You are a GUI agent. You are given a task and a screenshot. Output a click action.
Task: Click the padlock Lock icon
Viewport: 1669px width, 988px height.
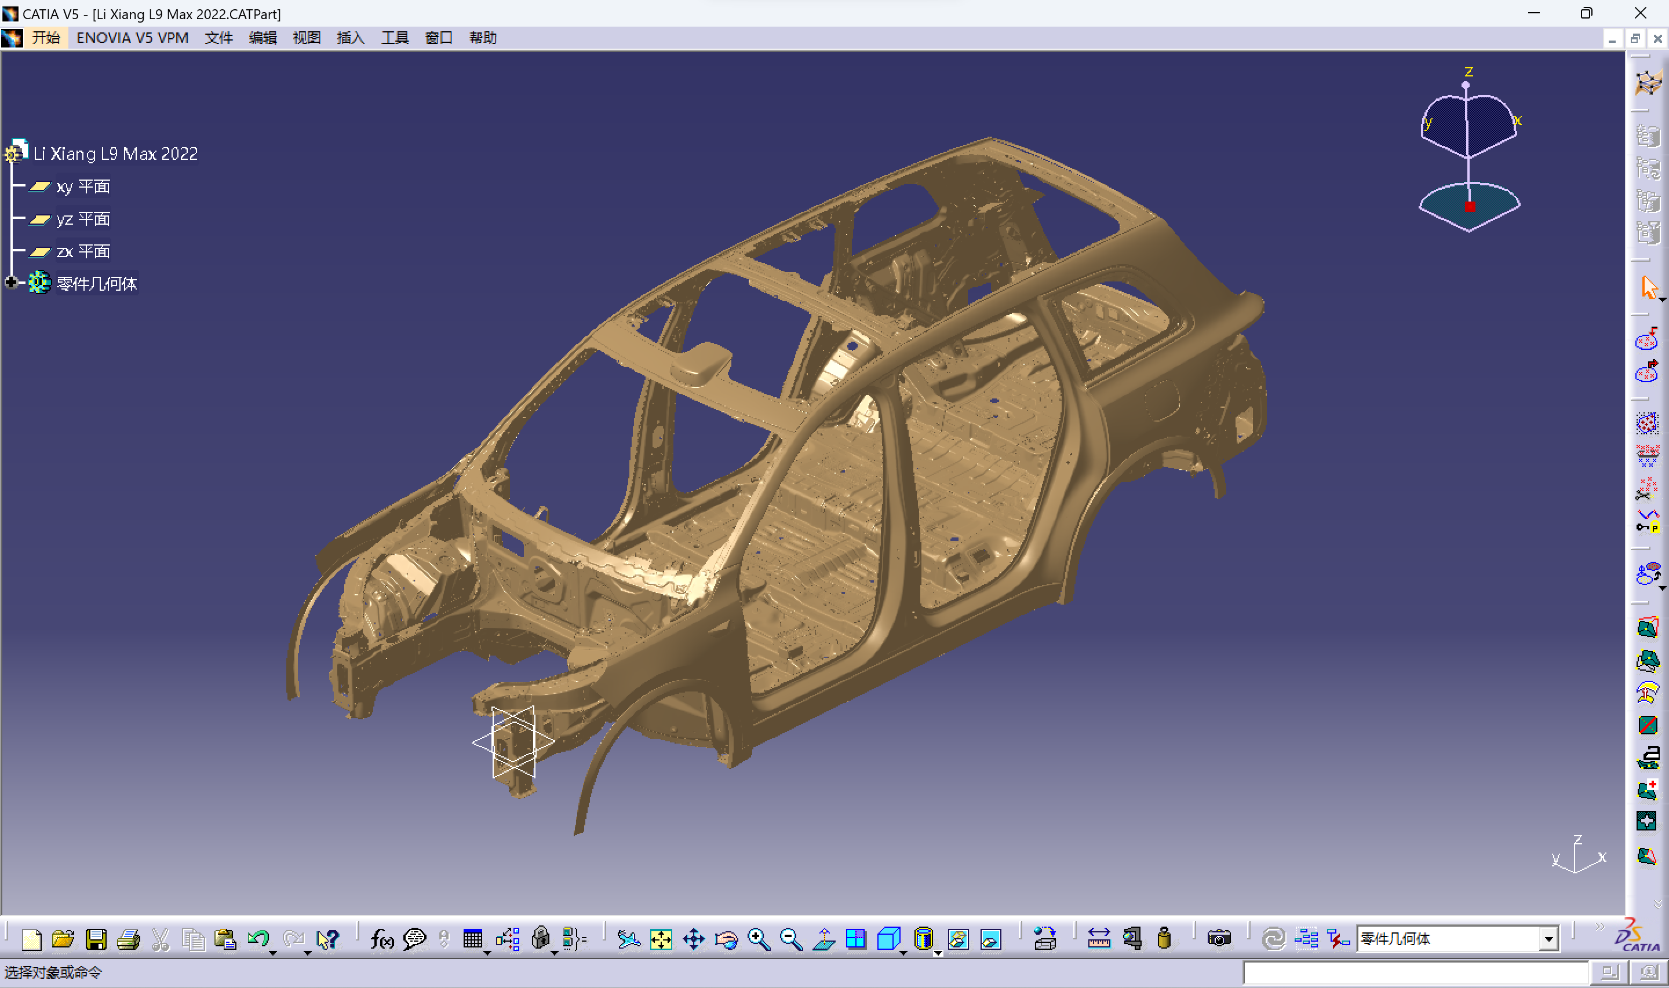[540, 939]
